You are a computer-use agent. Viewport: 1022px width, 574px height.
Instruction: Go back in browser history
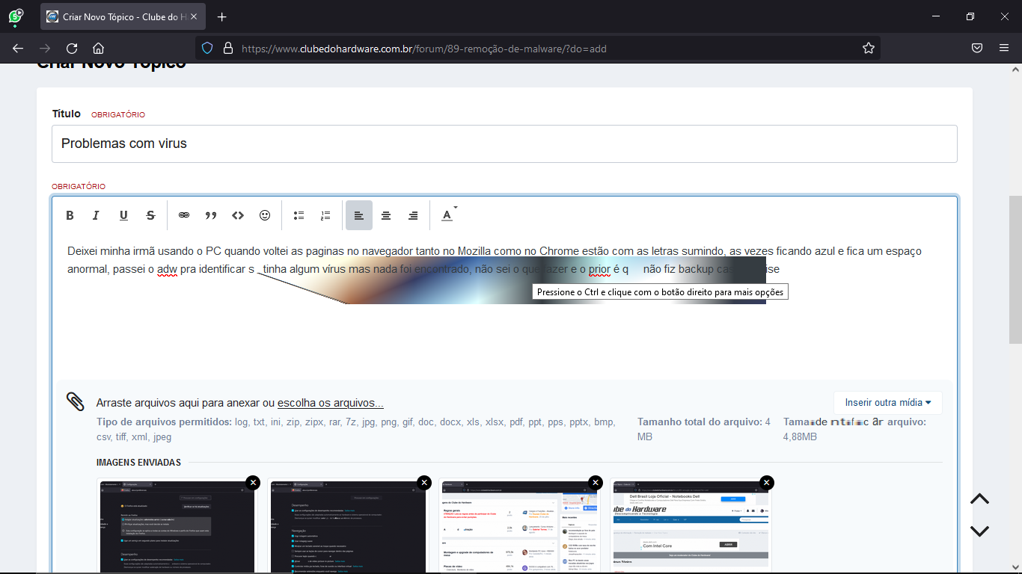coord(18,48)
